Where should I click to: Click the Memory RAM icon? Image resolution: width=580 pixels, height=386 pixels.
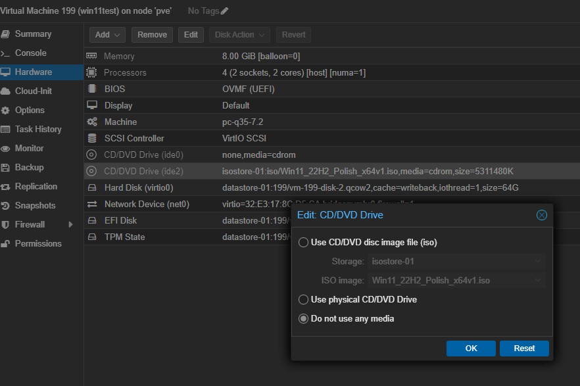[x=92, y=57]
